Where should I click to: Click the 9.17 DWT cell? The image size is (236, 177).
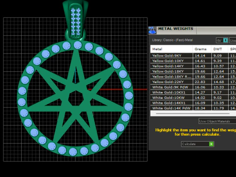pos(220,92)
